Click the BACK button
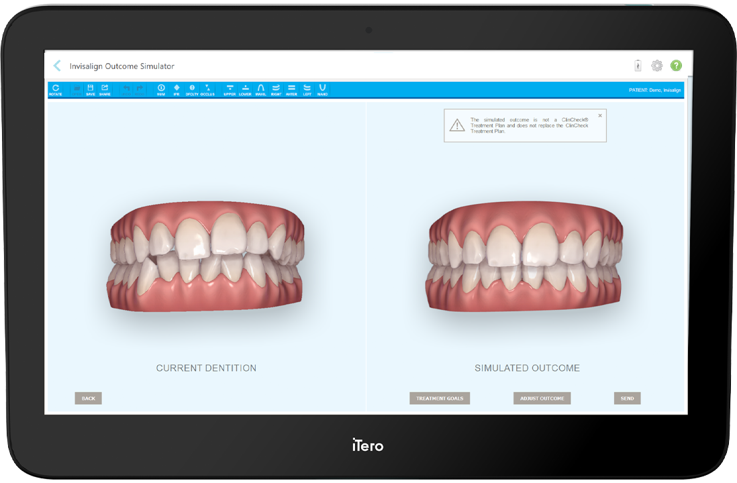The image size is (737, 483). (89, 398)
